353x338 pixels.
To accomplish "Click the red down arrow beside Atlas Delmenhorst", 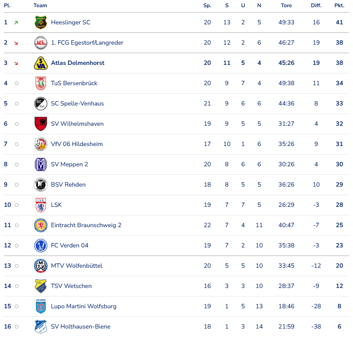I will [16, 63].
